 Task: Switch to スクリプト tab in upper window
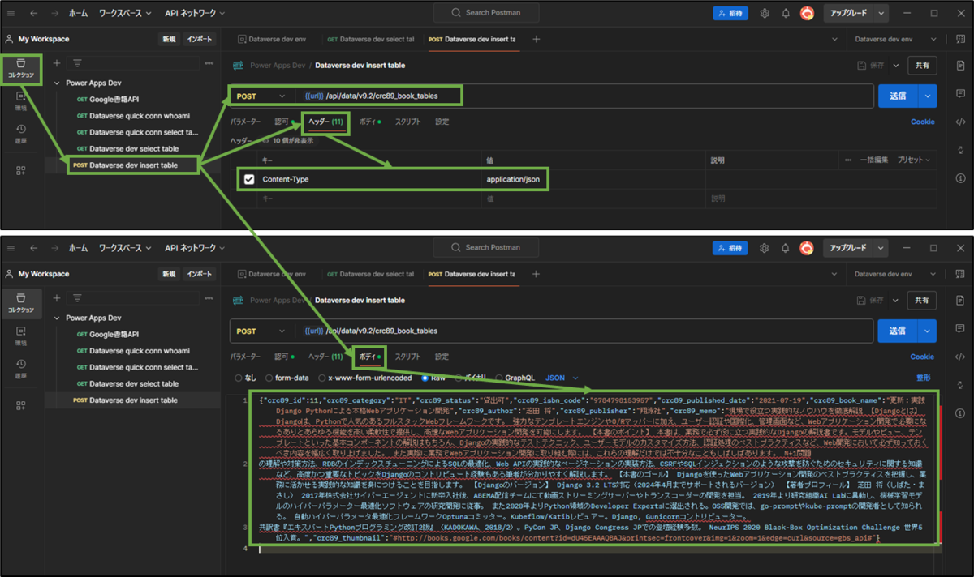click(407, 122)
